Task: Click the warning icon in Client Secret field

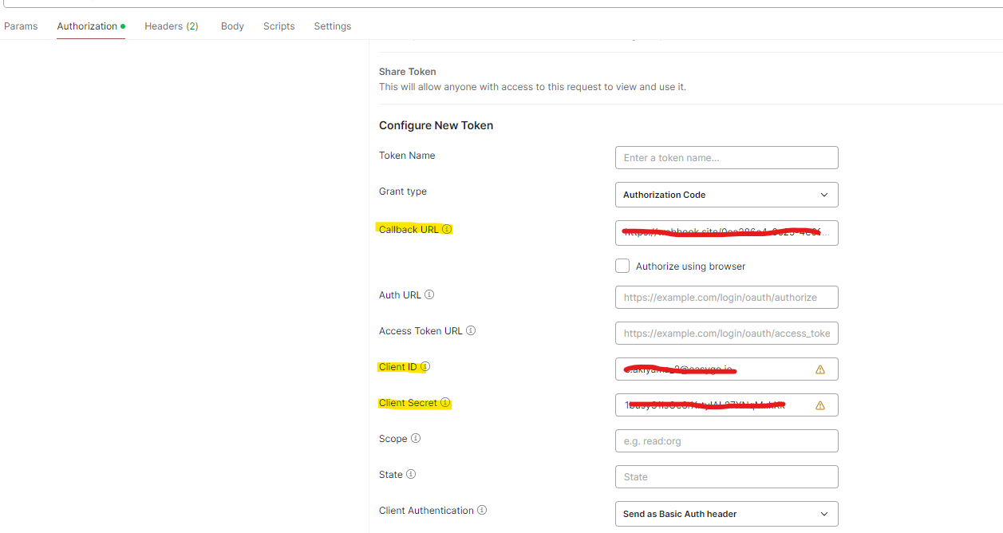Action: (819, 405)
